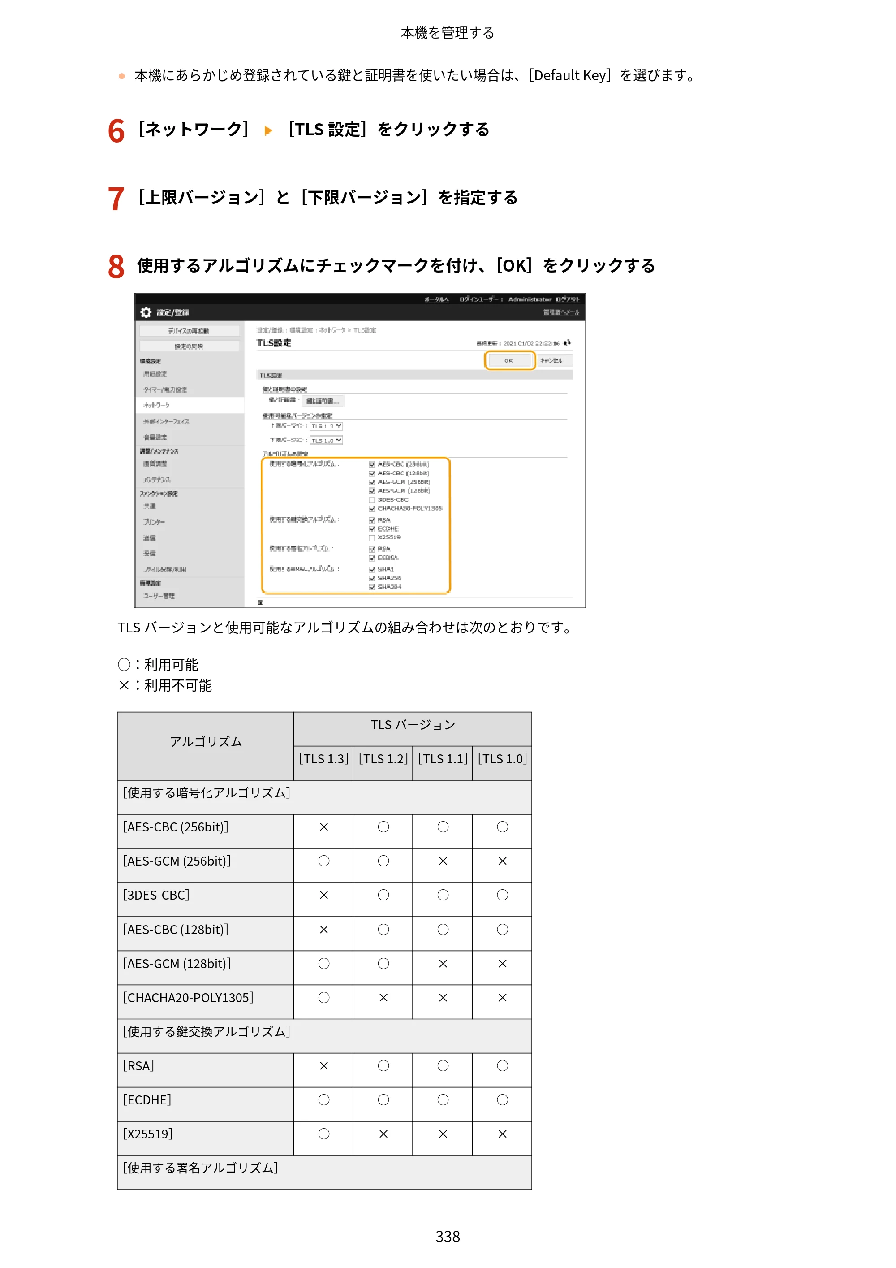Click the page number 338
This screenshot has width=896, height=1268.
point(448,1237)
